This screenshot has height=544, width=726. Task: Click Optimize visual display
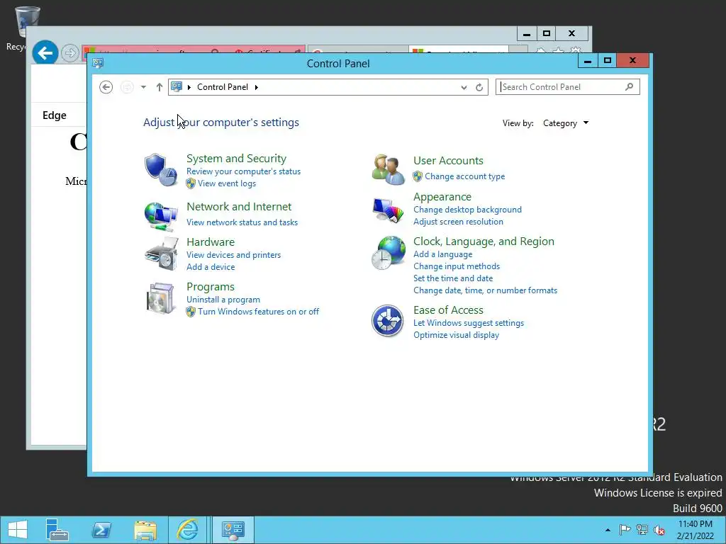pos(456,335)
